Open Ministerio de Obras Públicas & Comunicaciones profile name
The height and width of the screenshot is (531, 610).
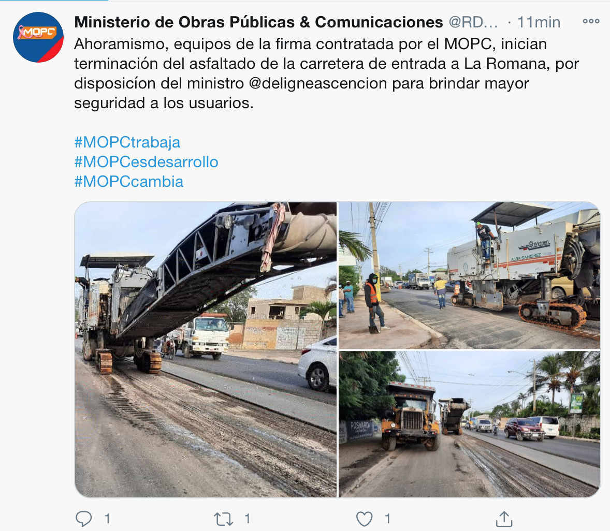(x=259, y=22)
